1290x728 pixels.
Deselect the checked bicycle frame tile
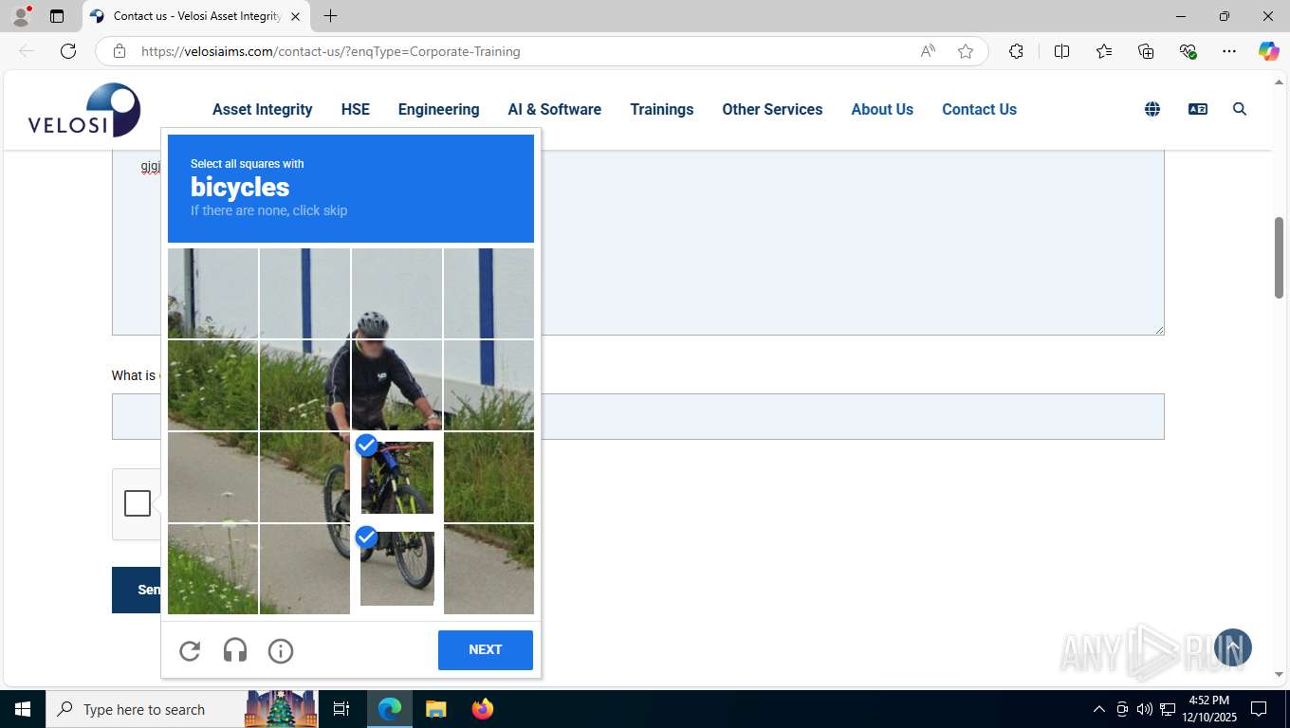[396, 477]
